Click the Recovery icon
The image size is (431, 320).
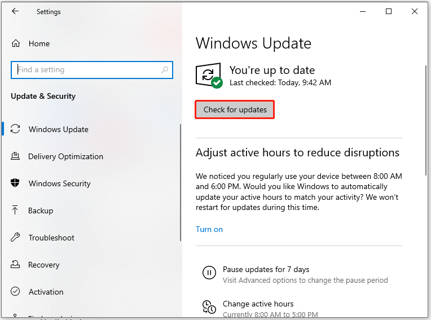[15, 264]
